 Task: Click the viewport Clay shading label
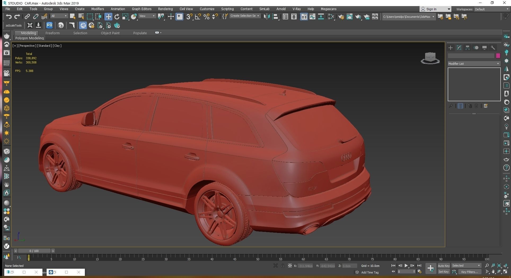click(57, 46)
